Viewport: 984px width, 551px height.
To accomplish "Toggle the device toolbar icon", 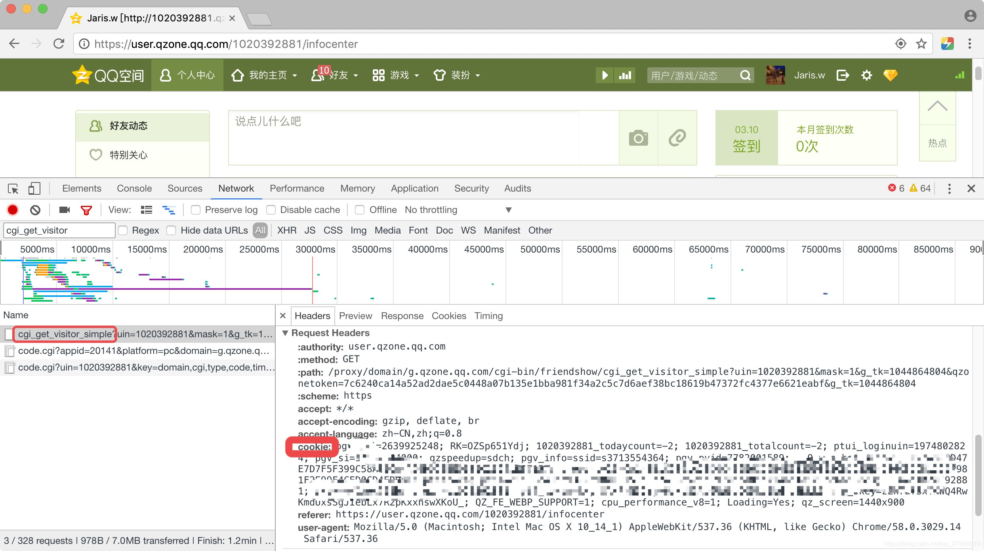I will point(34,189).
